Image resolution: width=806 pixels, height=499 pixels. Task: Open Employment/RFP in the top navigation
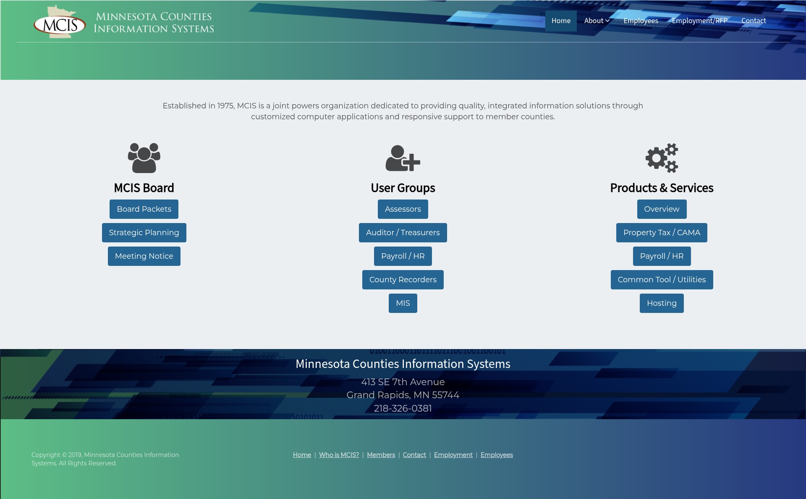pyautogui.click(x=699, y=21)
